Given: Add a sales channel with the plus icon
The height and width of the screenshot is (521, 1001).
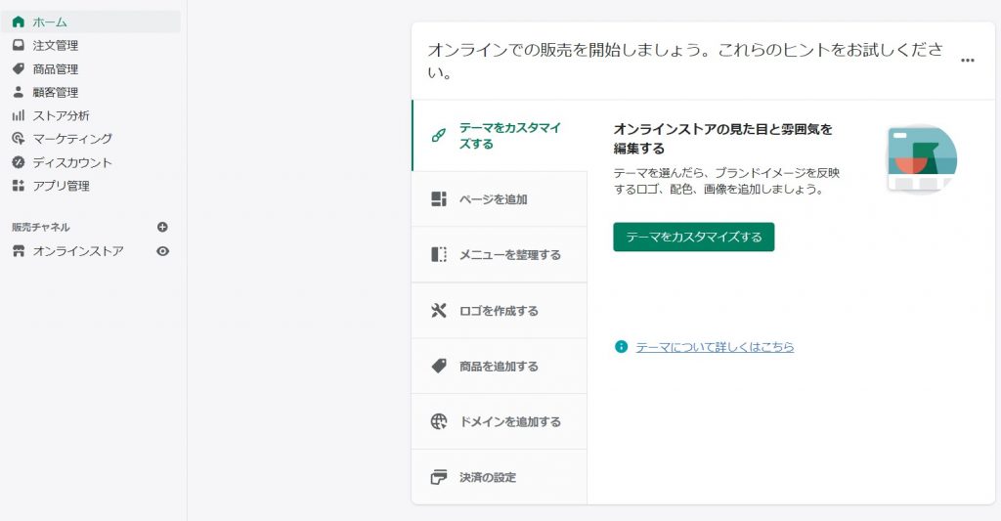Looking at the screenshot, I should (162, 227).
